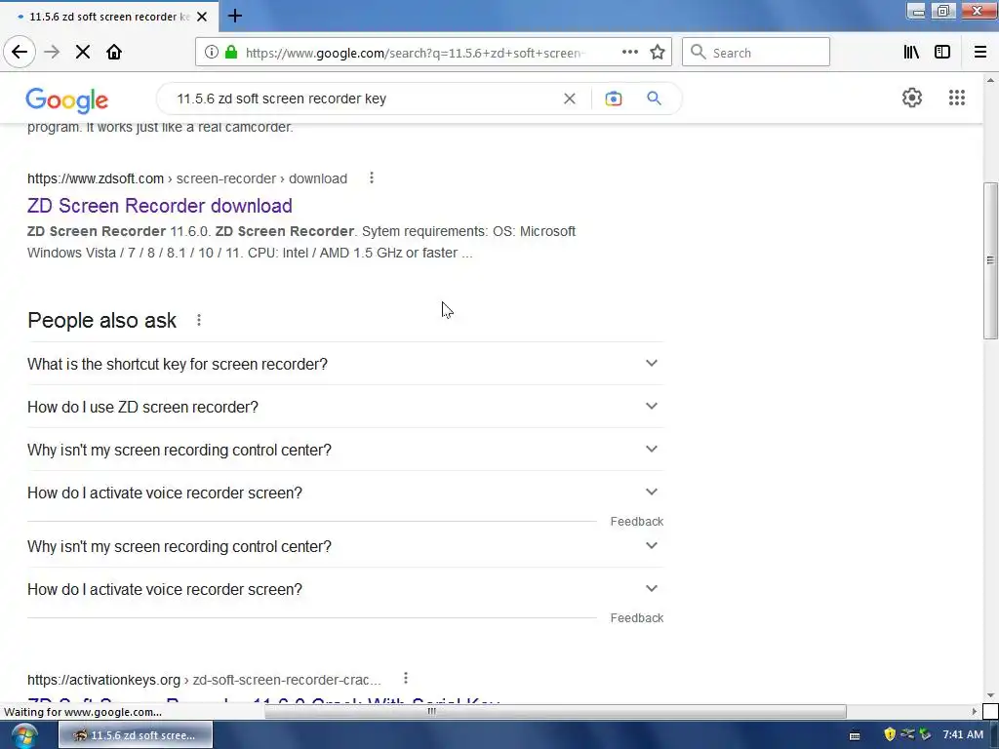Open the on-screen keyboard tray icon
Screen dimensions: 999x749
(x=855, y=735)
